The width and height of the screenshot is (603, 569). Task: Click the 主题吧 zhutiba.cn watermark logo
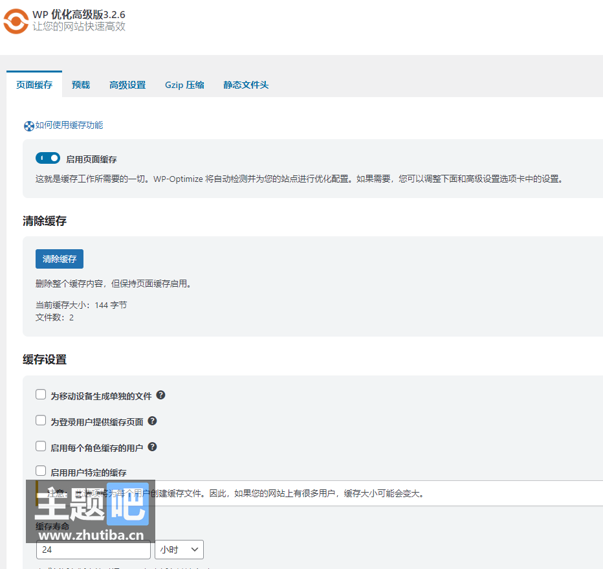(91, 511)
